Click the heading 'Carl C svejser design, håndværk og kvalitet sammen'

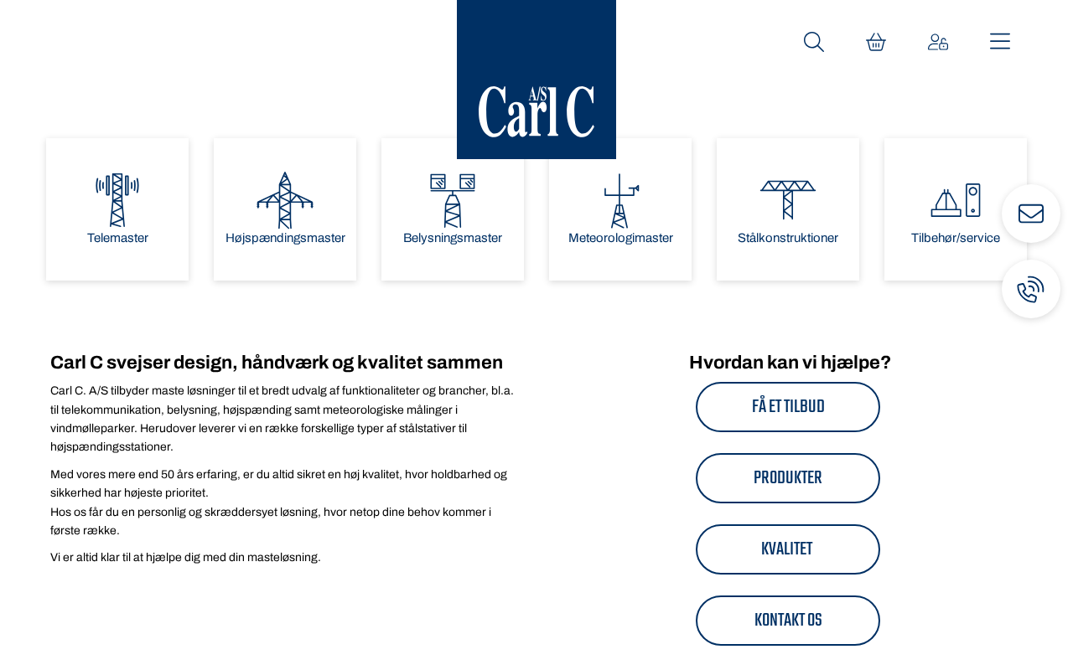277,363
